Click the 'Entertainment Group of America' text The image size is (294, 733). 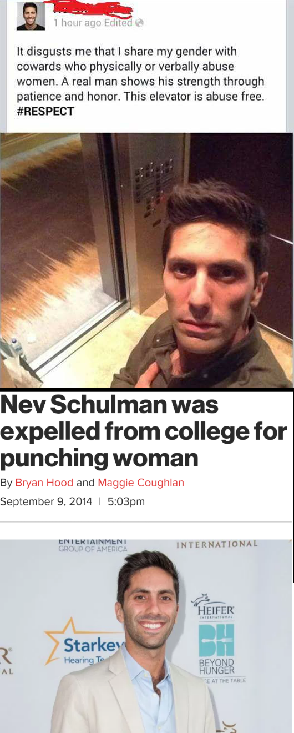(93, 544)
